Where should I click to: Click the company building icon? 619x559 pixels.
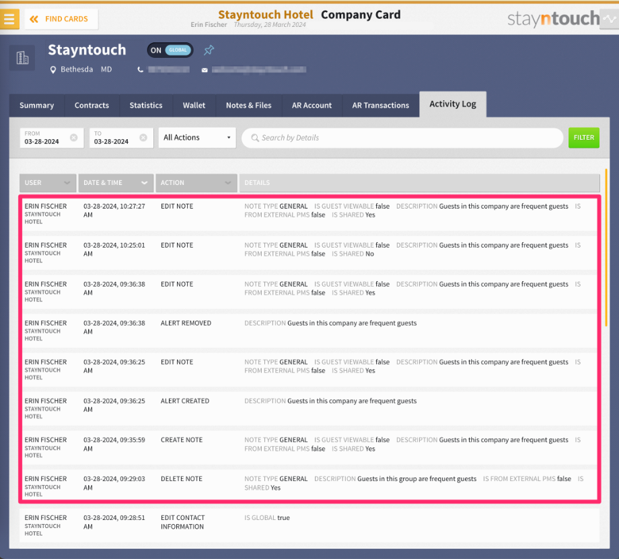[x=22, y=58]
